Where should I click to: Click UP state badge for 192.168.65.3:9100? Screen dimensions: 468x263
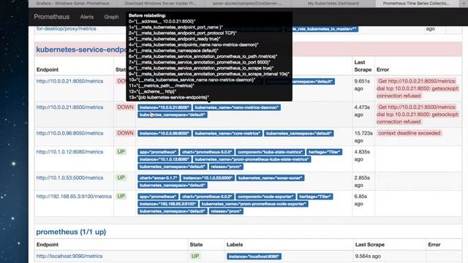pyautogui.click(x=121, y=197)
